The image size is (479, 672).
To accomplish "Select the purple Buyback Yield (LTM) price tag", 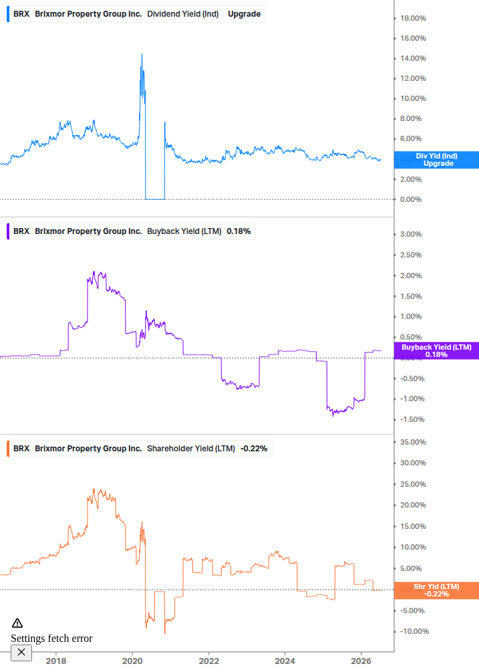I will pos(436,351).
